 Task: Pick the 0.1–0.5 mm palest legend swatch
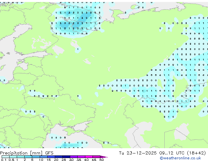6,157
